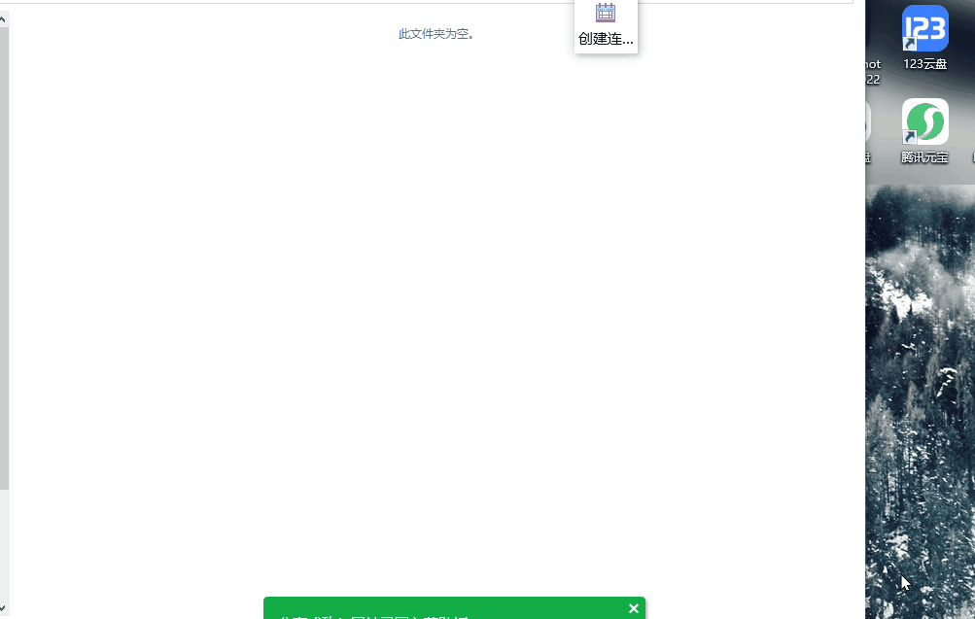
Task: Click the shortcut arrow overlay on 123云盘
Action: click(910, 44)
